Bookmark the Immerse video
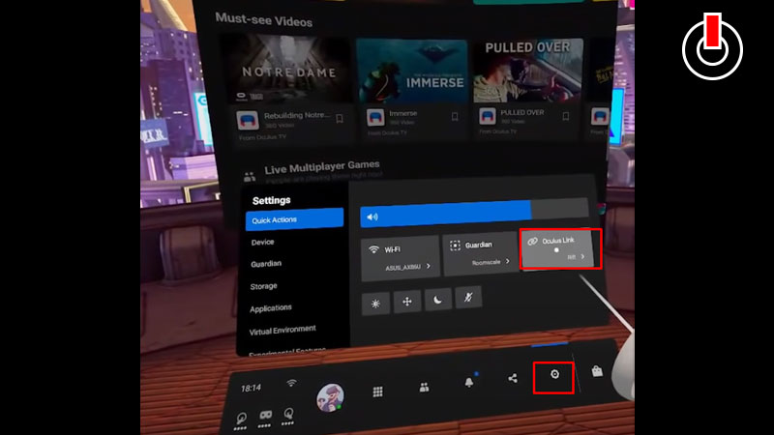The image size is (774, 435). point(455,117)
